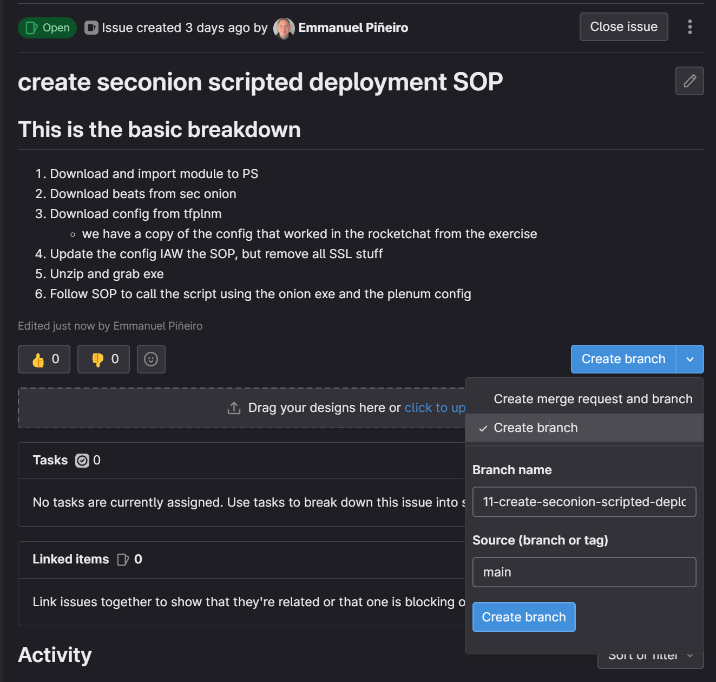Click the Source branch field showing main
Viewport: 716px width, 682px height.
pyautogui.click(x=584, y=572)
